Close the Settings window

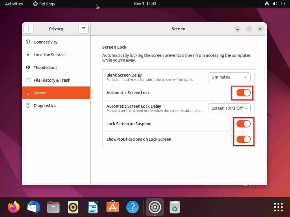pyautogui.click(x=260, y=29)
